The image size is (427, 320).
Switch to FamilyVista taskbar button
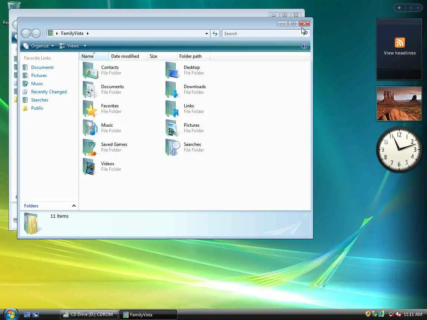(x=148, y=314)
